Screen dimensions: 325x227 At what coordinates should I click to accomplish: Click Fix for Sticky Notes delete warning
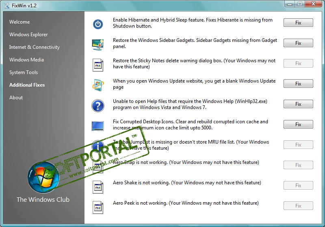pyautogui.click(x=298, y=63)
